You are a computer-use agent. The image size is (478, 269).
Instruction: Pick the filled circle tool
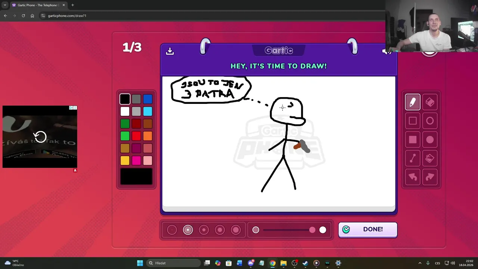430,140
